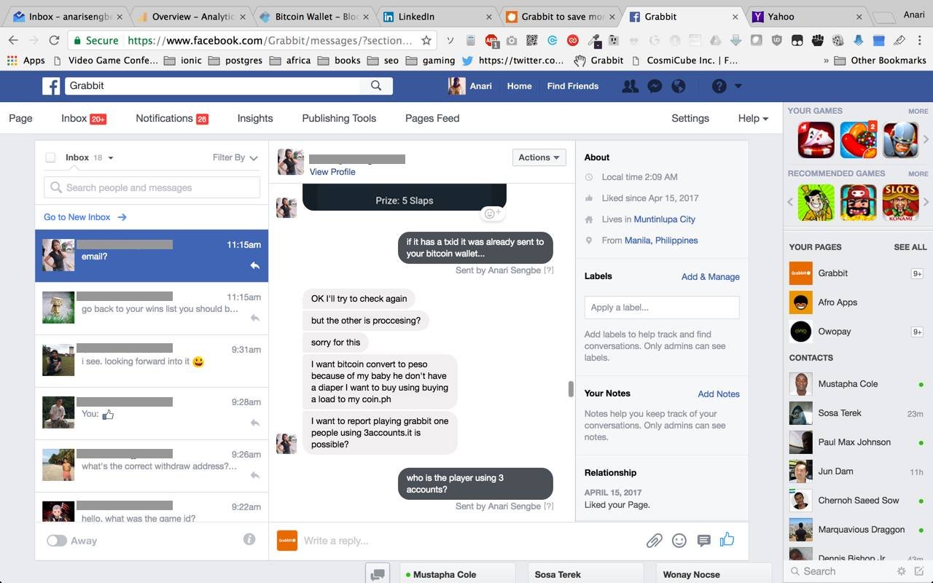The width and height of the screenshot is (933, 583).
Task: Open the Messenger icon in the header
Action: tap(655, 86)
